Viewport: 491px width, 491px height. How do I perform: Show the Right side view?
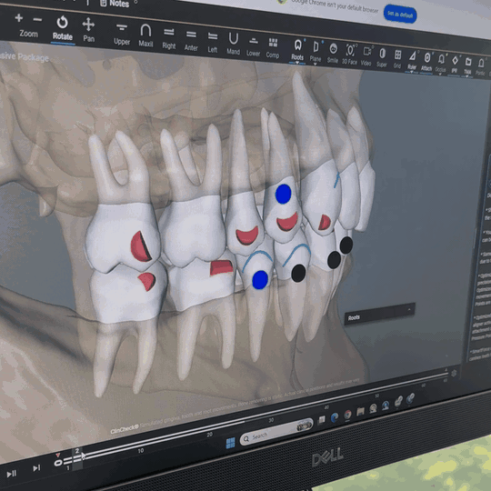point(169,38)
